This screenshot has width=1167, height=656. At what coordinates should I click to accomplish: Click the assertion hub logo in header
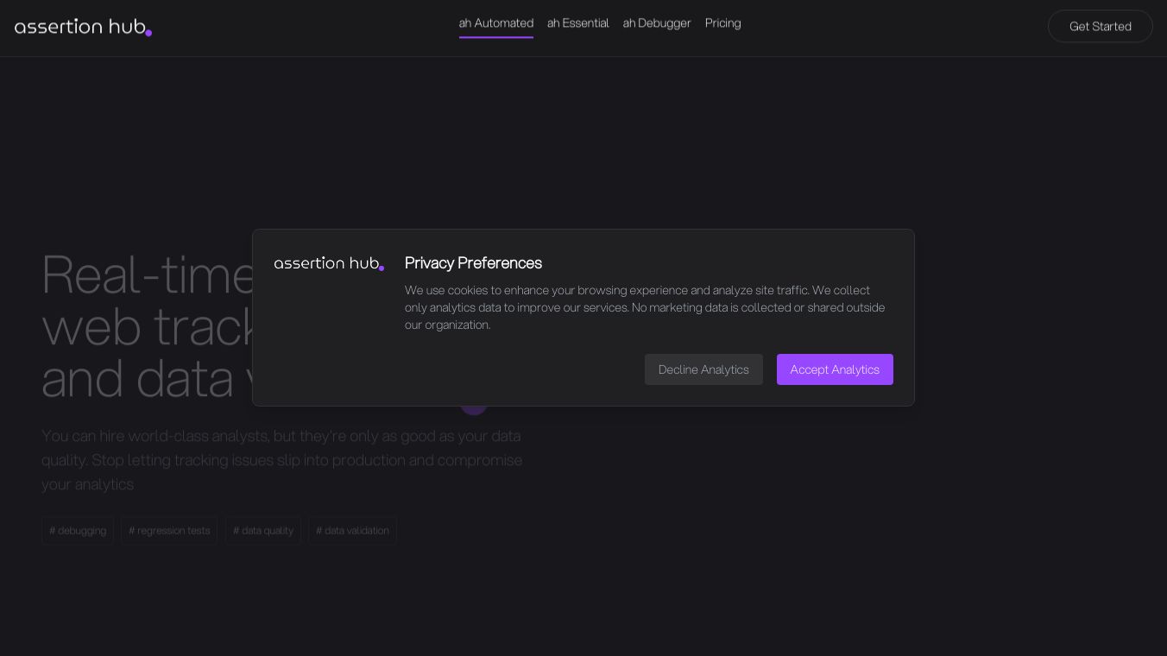(x=83, y=27)
